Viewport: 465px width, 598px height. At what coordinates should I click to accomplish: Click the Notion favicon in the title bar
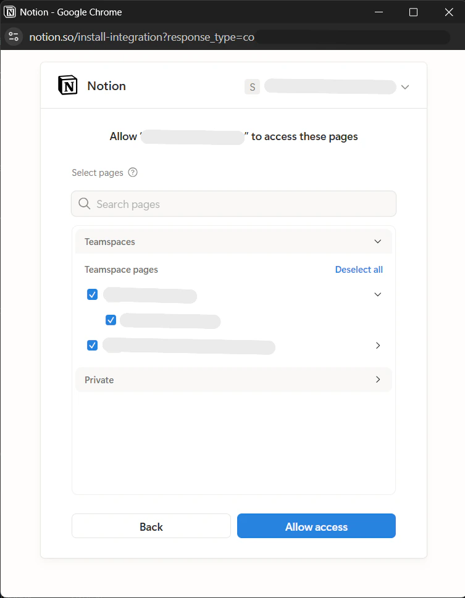tap(10, 12)
